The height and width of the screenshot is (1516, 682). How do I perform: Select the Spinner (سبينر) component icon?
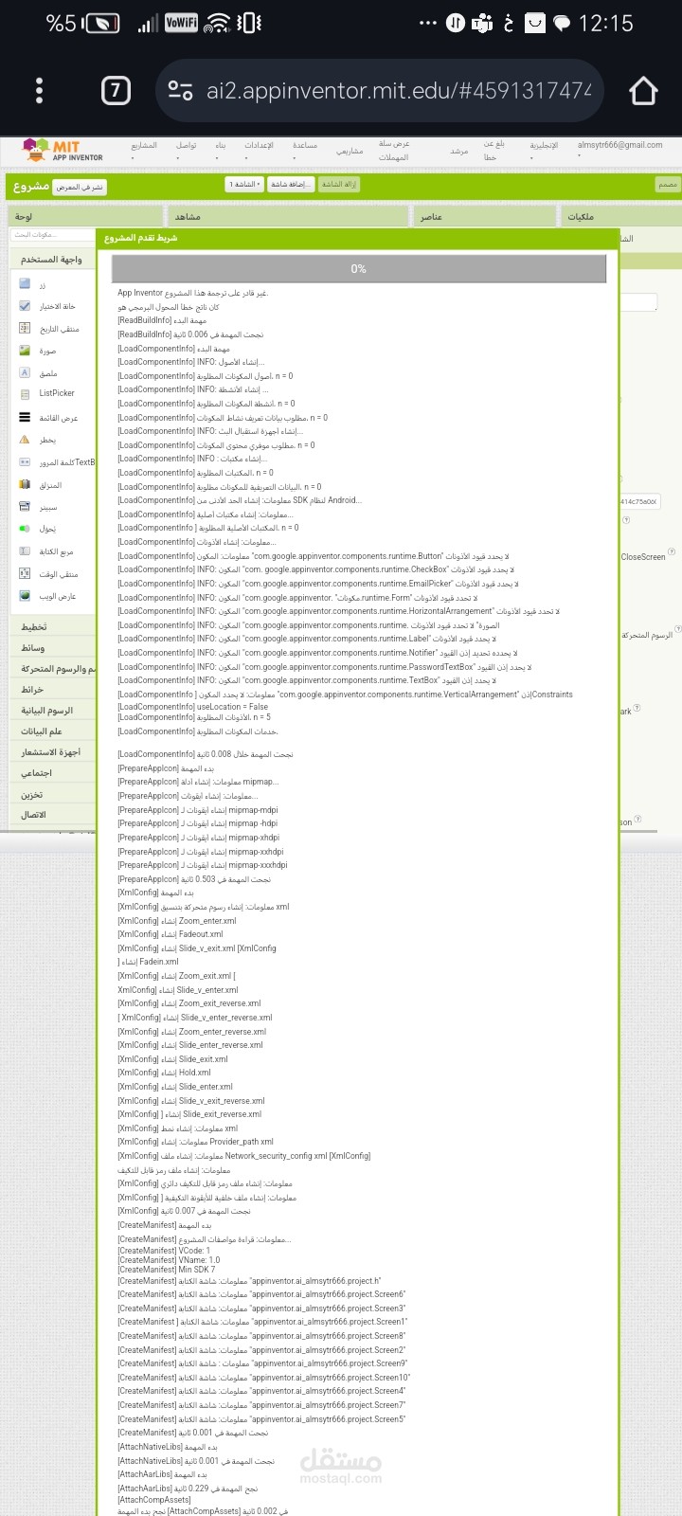25,506
